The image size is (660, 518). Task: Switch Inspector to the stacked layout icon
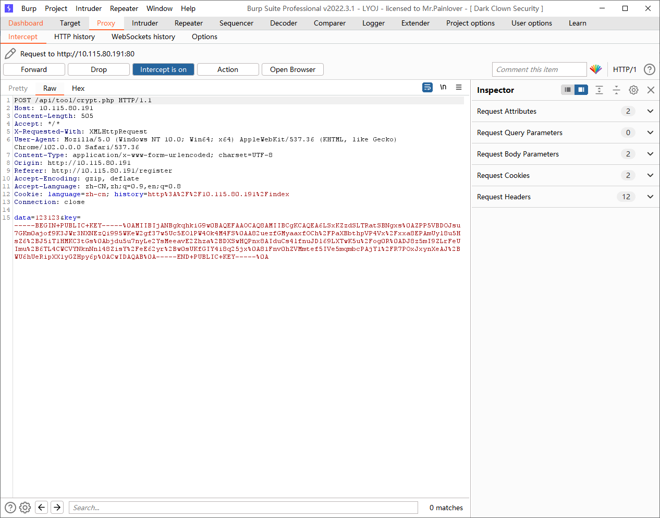tap(568, 90)
